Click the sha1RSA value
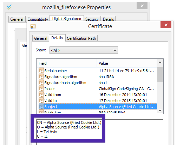The width and height of the screenshot is (177, 145). (x=106, y=77)
